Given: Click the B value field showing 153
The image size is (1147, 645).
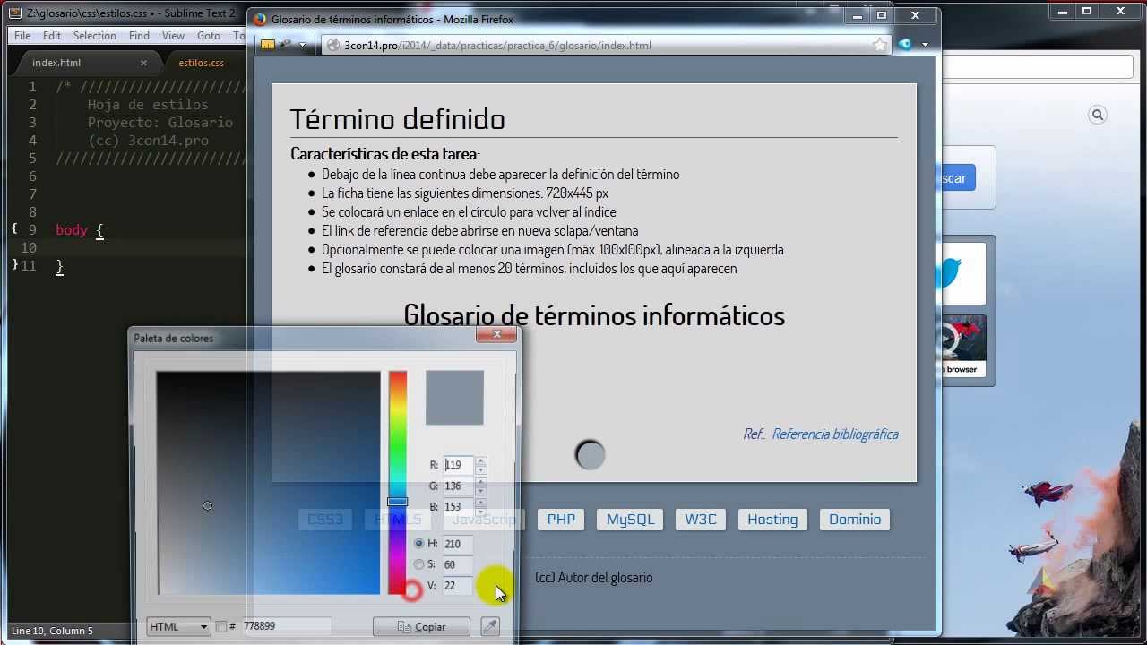Looking at the screenshot, I should 458,506.
